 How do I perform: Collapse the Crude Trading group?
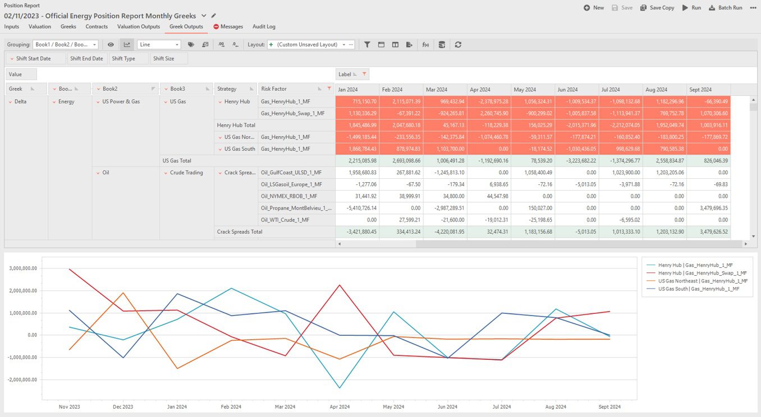point(166,173)
